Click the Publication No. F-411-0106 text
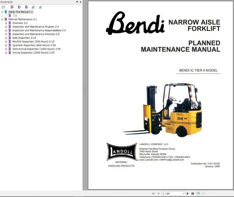Viewport: 234px width, 197px height. coord(206,164)
